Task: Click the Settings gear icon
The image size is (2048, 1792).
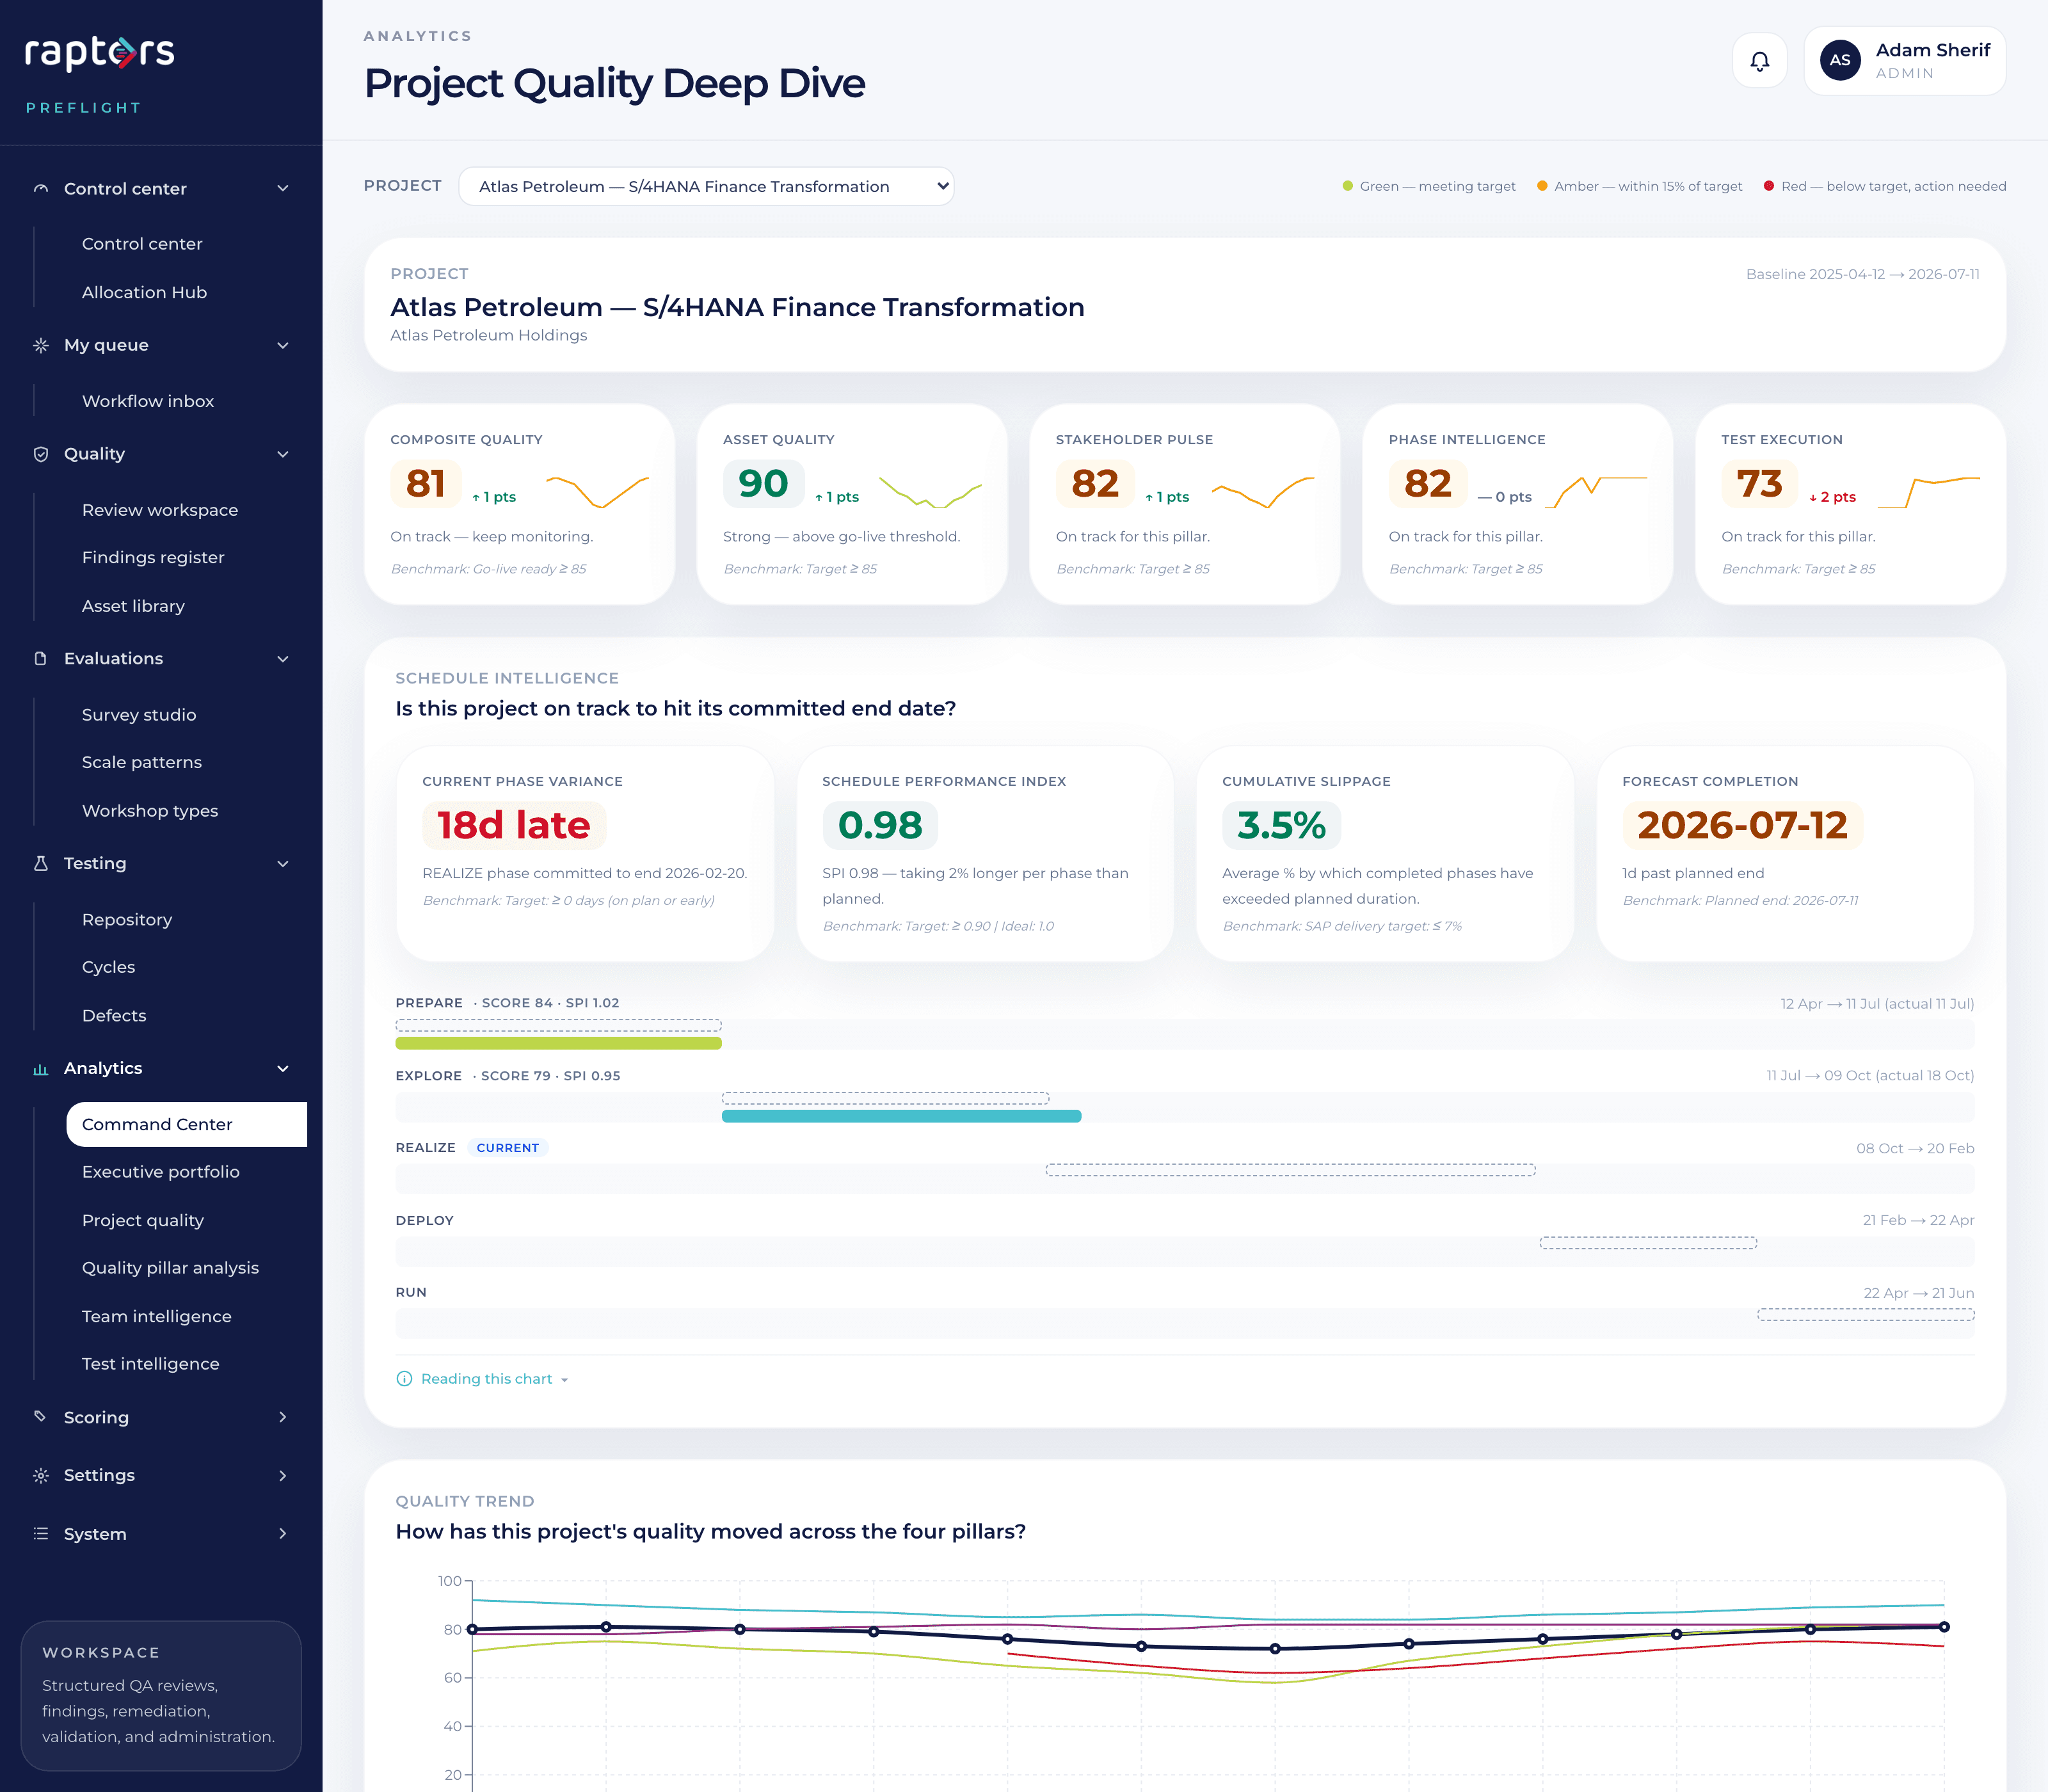Action: (x=41, y=1476)
